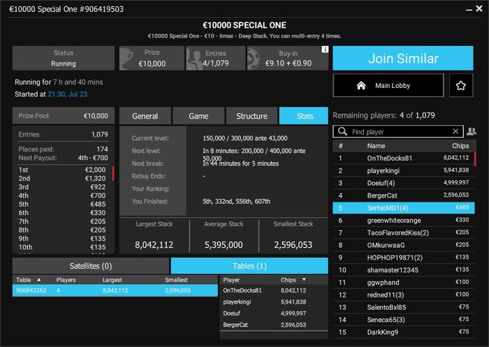Click the Players column header
The height and width of the screenshot is (347, 489).
[66, 280]
